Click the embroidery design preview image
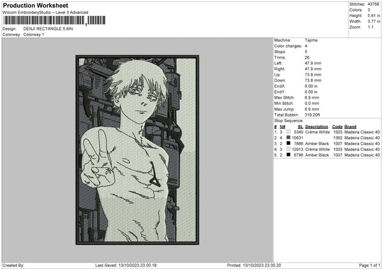This screenshot has height=270, width=383. tap(137, 150)
